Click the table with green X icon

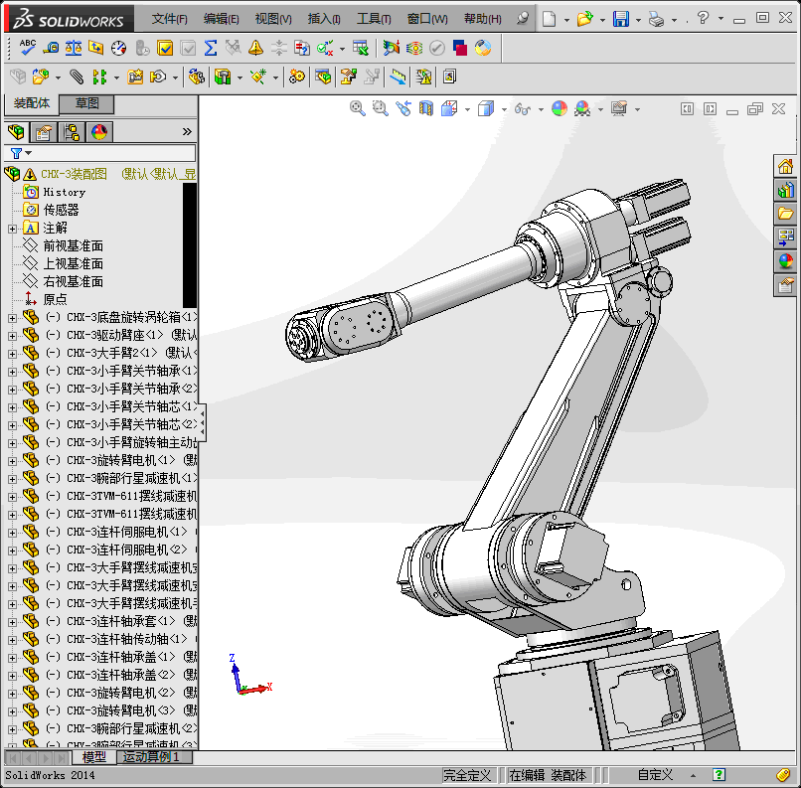[x=360, y=48]
